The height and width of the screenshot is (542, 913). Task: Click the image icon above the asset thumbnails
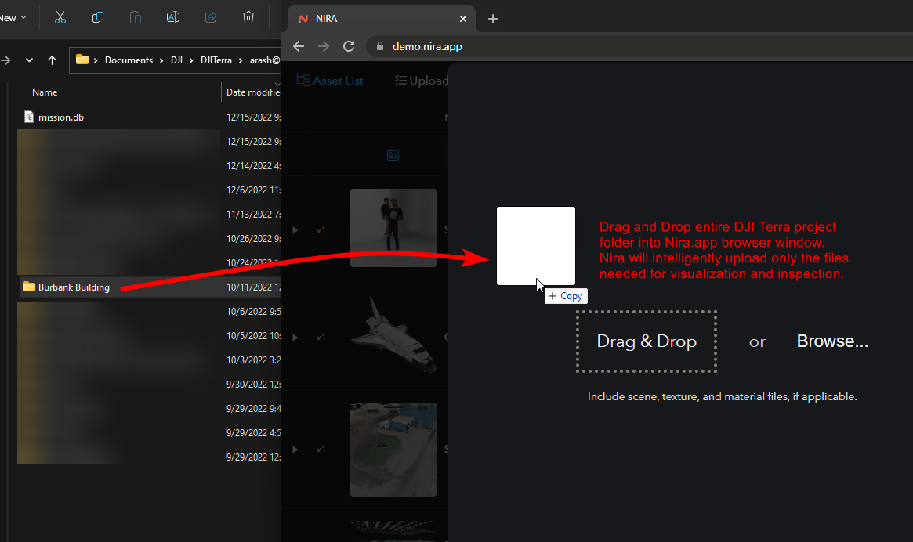tap(393, 155)
